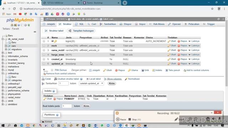
Task: Open YouTube bookmark icon
Action: 20,14
